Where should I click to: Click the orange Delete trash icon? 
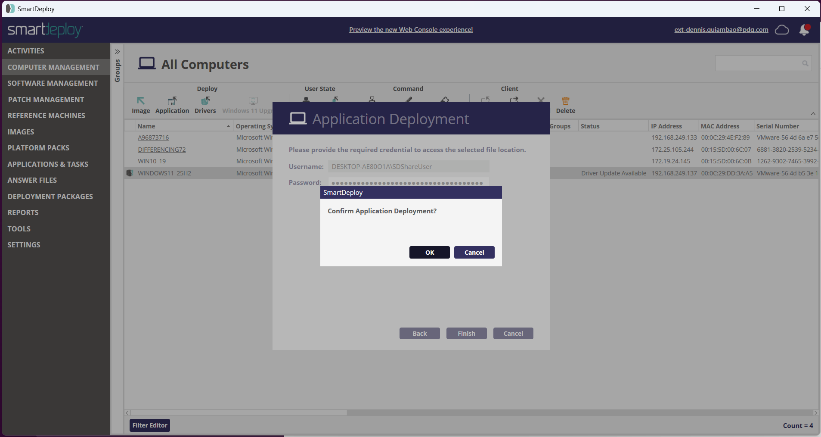(565, 101)
